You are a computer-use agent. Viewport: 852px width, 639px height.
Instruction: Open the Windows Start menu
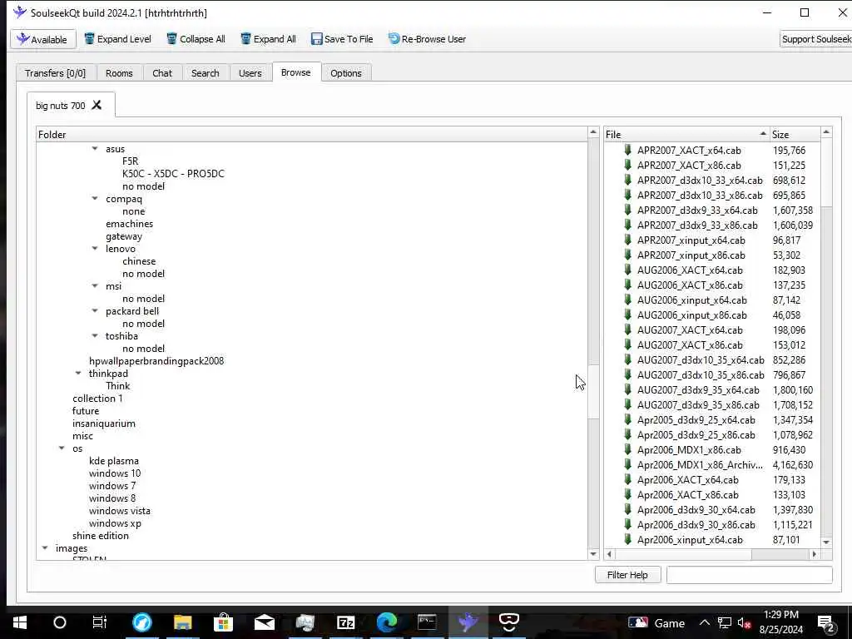[x=20, y=622]
